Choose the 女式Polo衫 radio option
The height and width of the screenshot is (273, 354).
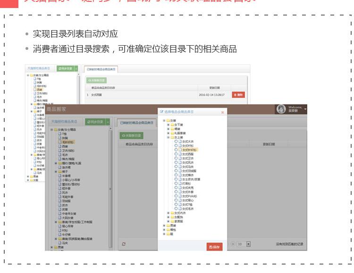pyautogui.click(x=177, y=196)
